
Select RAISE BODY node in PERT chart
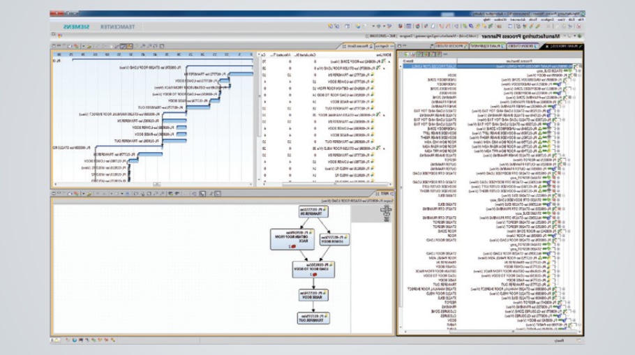point(313,295)
